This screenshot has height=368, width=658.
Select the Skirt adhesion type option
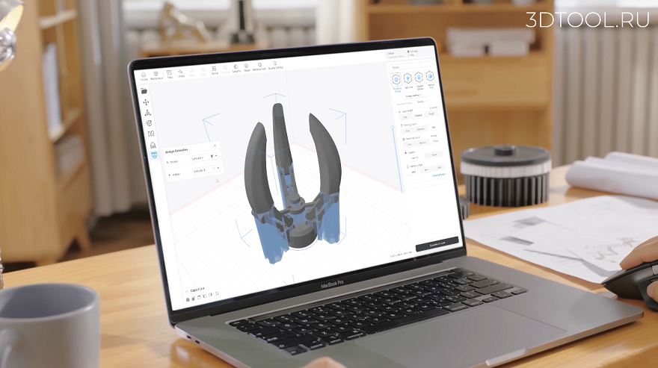pos(413,172)
